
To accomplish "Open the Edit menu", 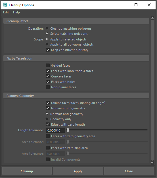I will [x=6, y=12].
